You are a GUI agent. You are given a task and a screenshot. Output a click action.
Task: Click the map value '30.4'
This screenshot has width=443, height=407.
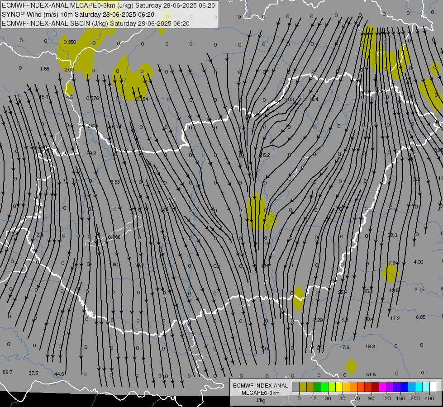pyautogui.click(x=369, y=319)
